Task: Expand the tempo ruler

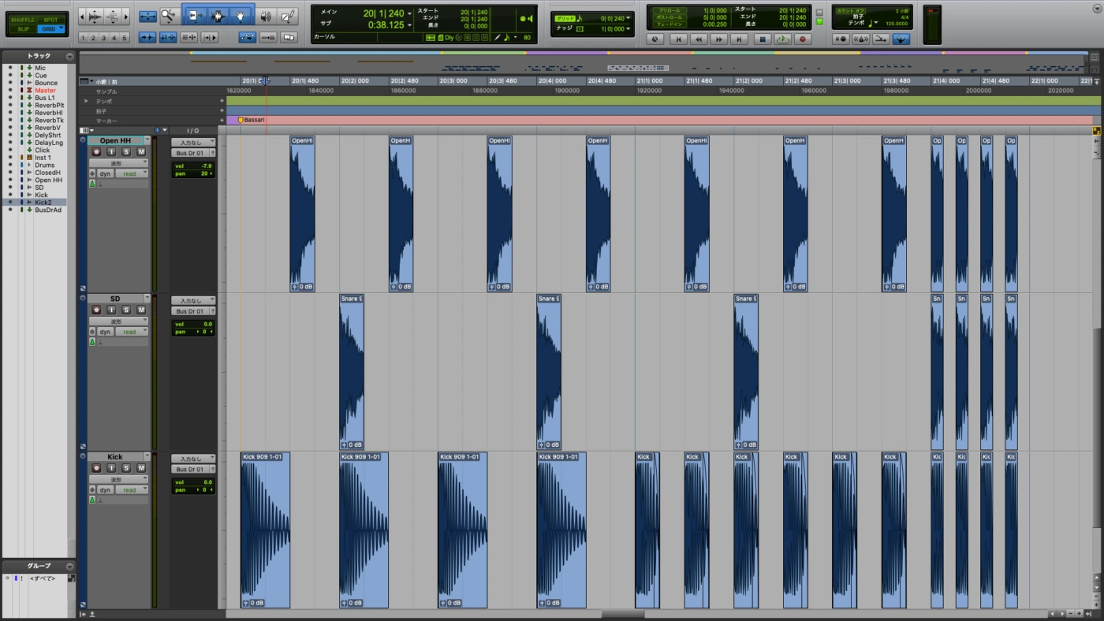Action: click(87, 102)
